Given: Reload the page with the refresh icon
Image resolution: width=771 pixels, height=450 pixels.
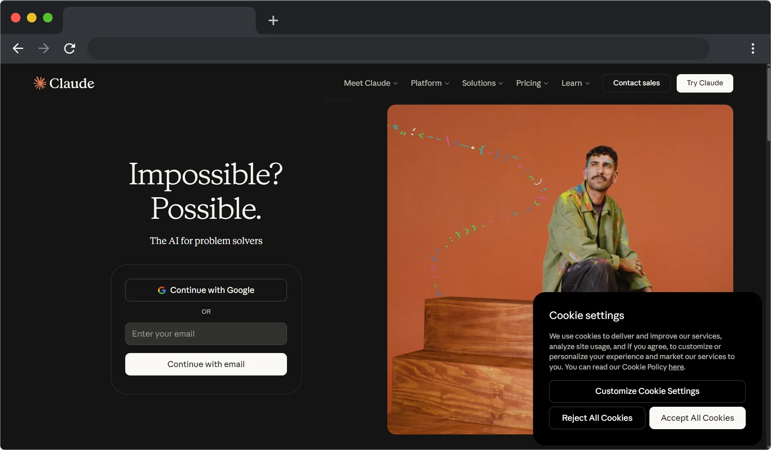Looking at the screenshot, I should 69,48.
